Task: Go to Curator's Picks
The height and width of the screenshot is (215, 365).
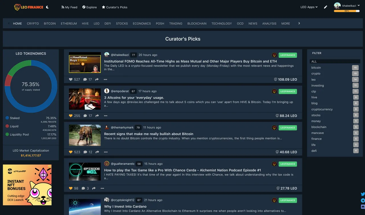Action: (x=115, y=7)
